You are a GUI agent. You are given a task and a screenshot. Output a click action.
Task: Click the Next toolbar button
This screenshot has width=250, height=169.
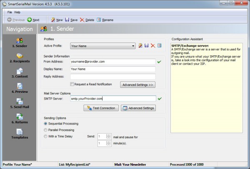(33, 20)
